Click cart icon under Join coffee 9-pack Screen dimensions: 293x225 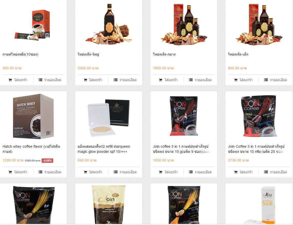160,172
